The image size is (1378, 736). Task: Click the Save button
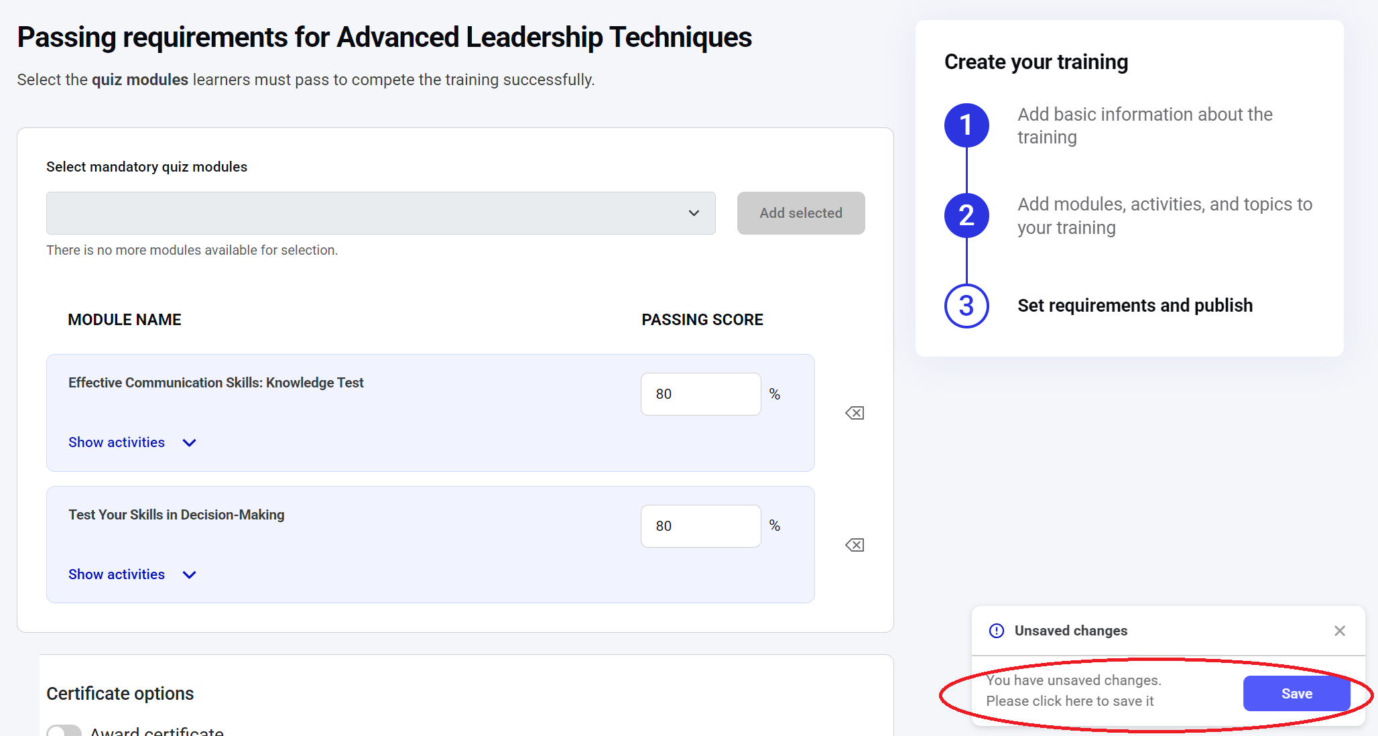(x=1296, y=694)
